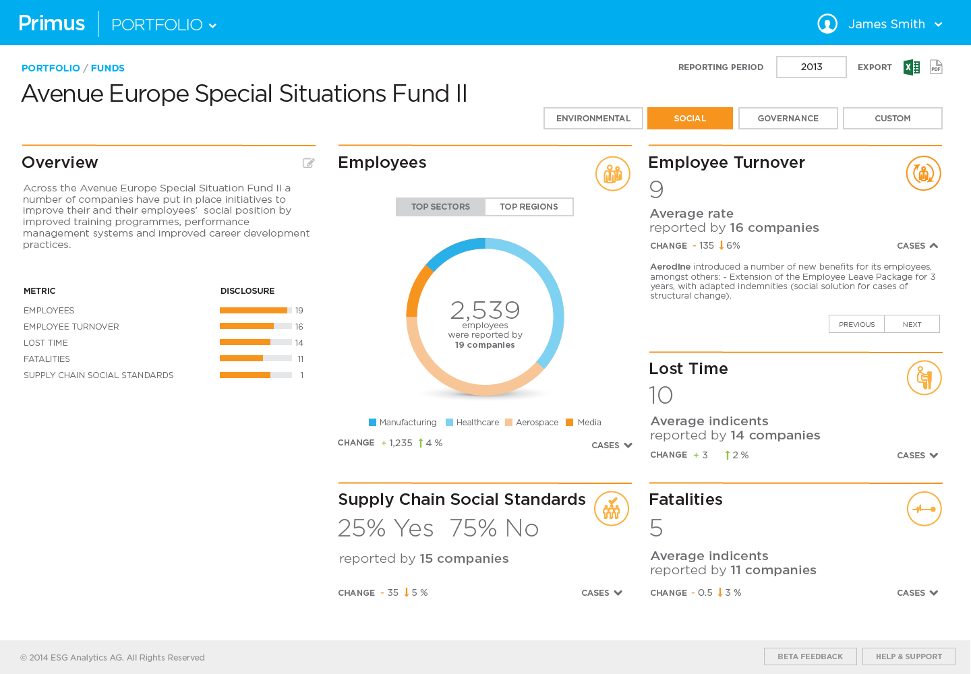Click the Media legend color swatch
Screen dimensions: 971x674
[x=570, y=423]
